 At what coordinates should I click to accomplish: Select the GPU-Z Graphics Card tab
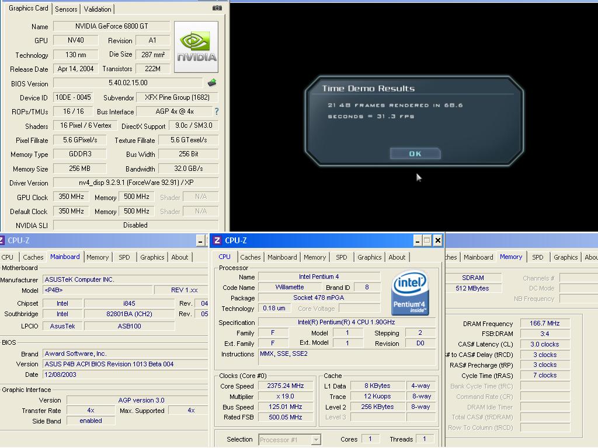[x=29, y=8]
